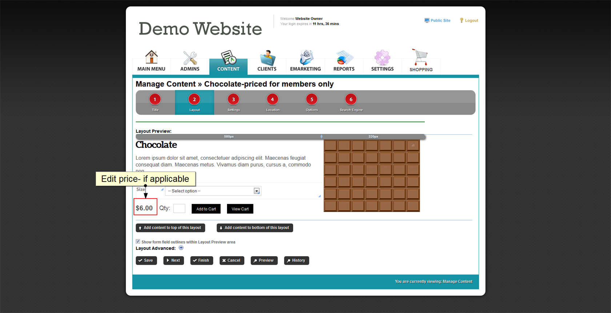Open the Reports chart icon
The width and height of the screenshot is (611, 313).
344,58
